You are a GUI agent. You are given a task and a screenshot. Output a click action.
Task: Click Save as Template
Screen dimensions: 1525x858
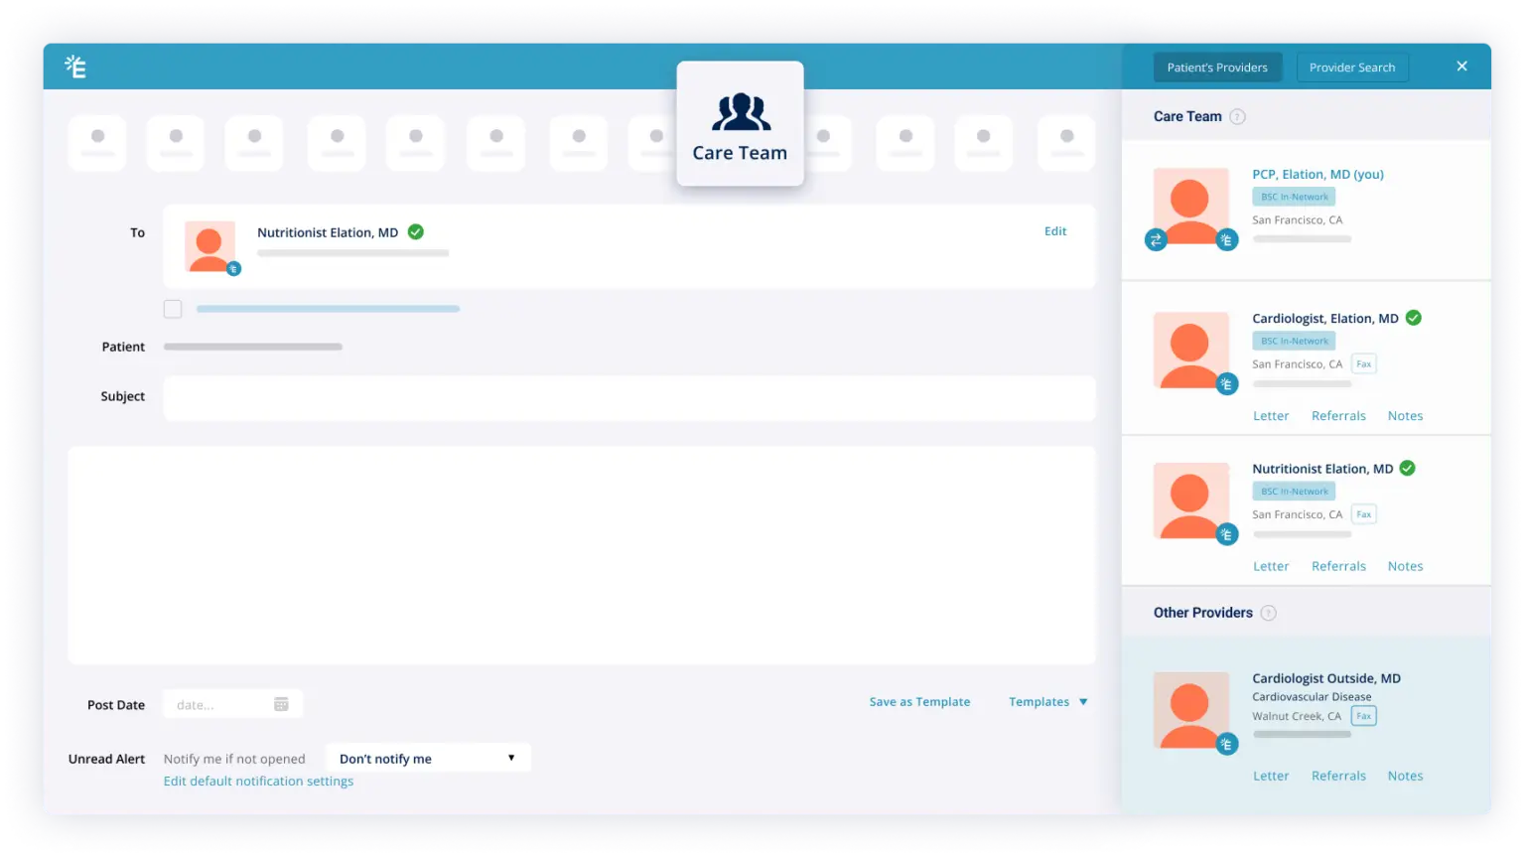click(918, 701)
